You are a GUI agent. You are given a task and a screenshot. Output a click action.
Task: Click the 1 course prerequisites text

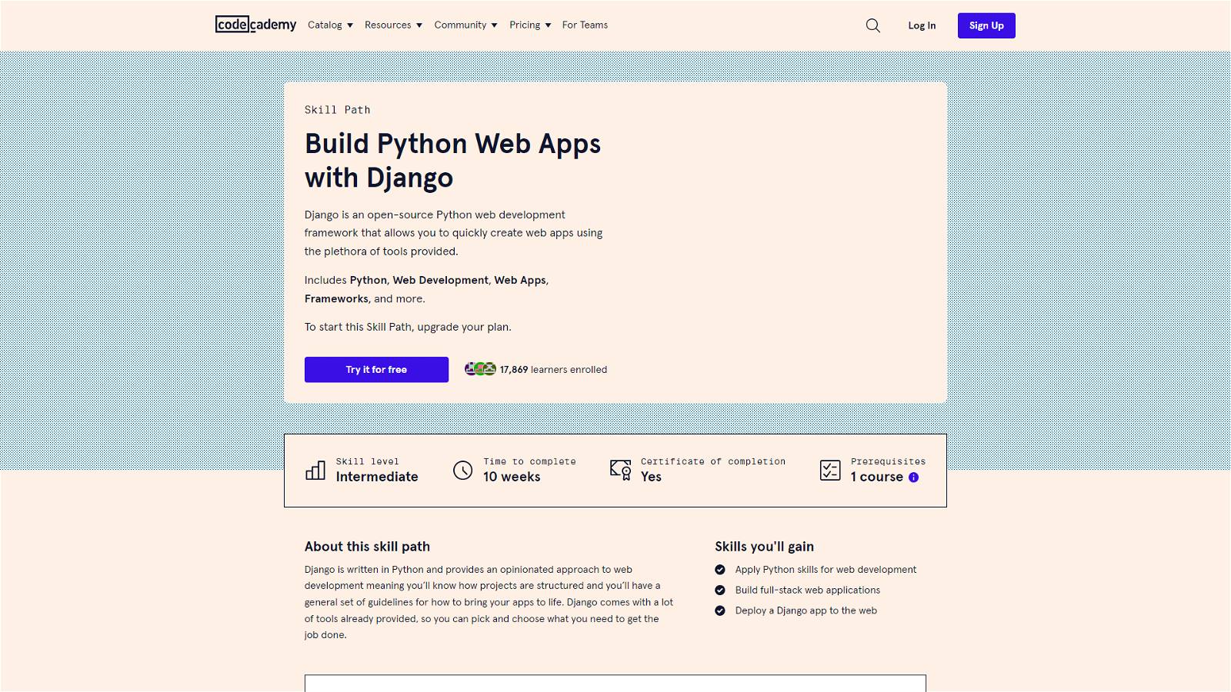876,477
